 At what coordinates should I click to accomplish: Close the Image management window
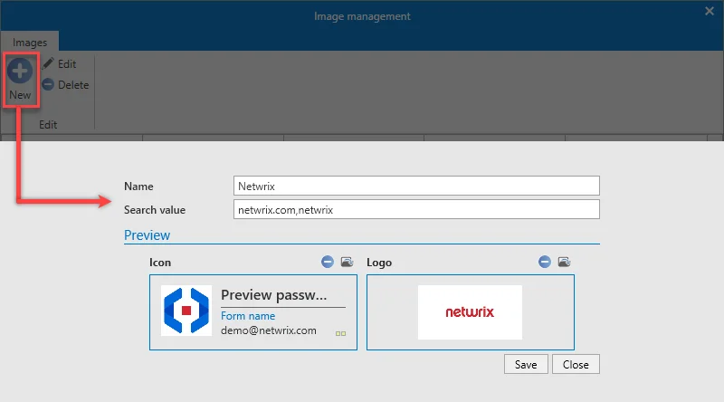point(710,11)
